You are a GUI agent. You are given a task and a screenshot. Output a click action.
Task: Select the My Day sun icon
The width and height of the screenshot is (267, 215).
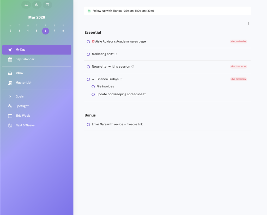10,50
